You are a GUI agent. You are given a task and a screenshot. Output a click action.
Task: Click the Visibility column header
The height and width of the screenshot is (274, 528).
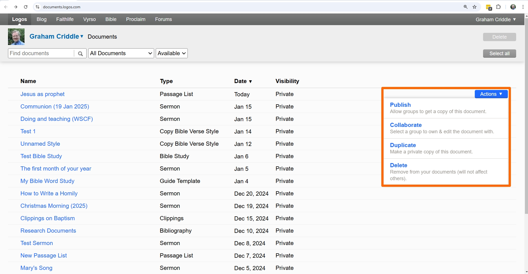point(287,81)
